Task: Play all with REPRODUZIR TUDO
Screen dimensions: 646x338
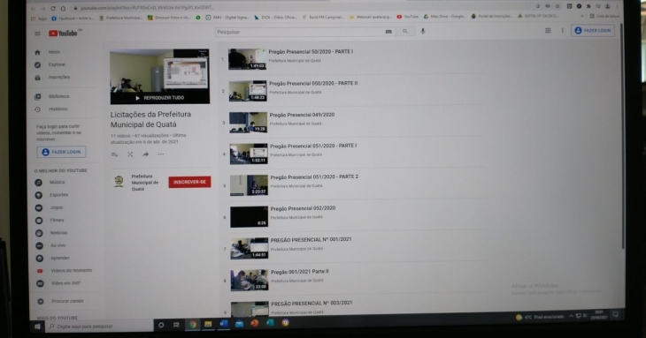Action: pos(160,98)
